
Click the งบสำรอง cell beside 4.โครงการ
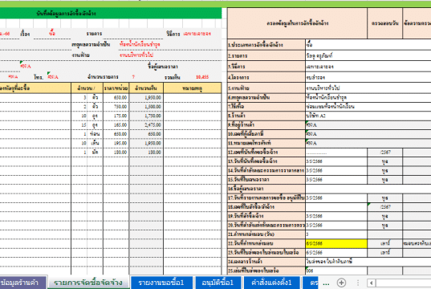(x=368, y=77)
